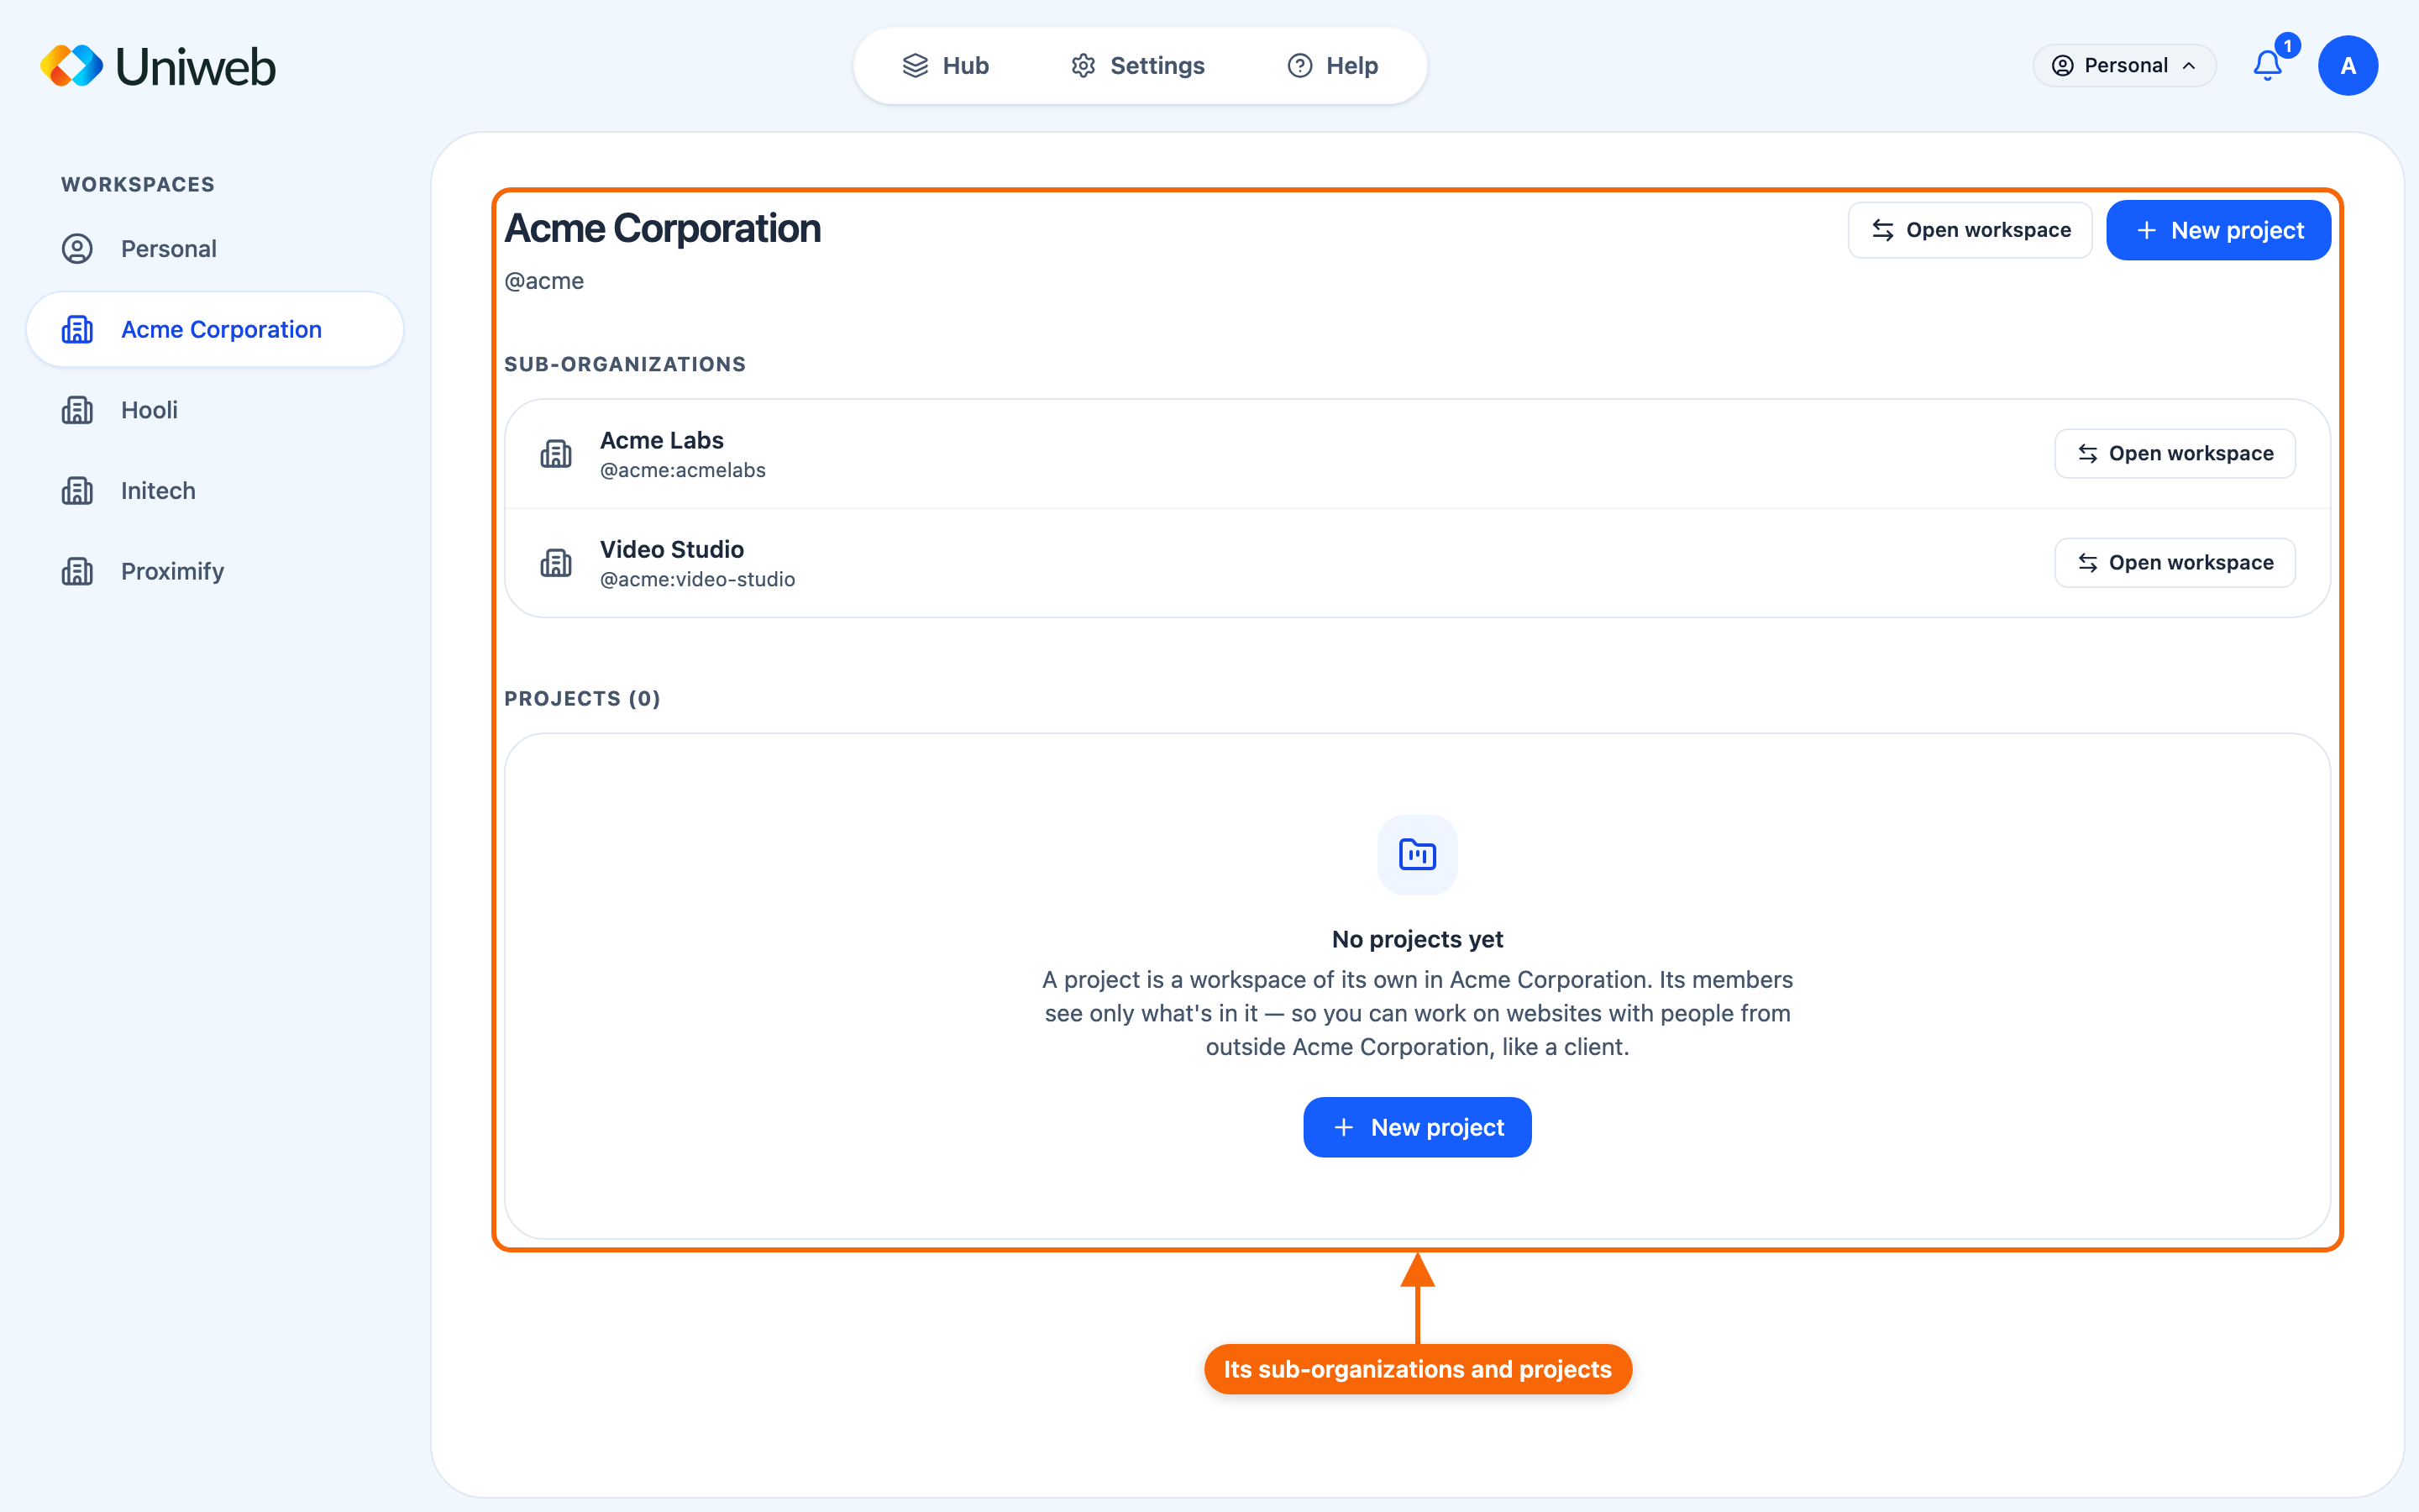The image size is (2419, 1512).
Task: Click the No projects yet heading
Action: tap(1418, 939)
